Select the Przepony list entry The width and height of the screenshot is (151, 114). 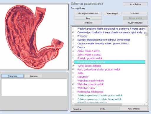tap(82, 36)
